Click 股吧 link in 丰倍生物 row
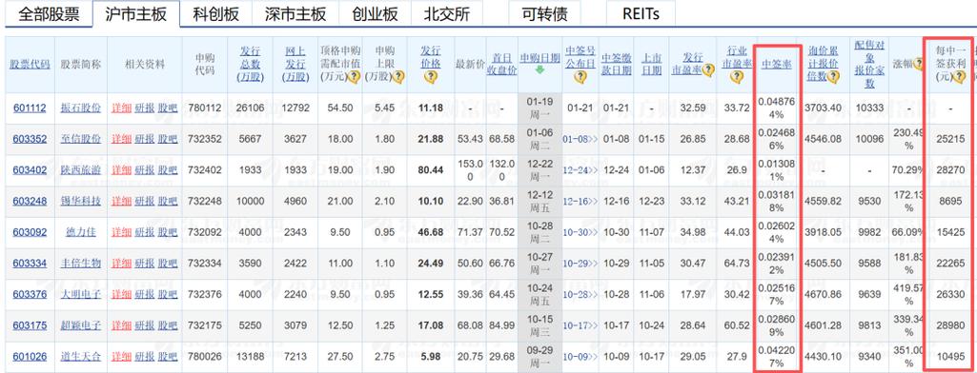977x373 pixels. click(x=168, y=264)
